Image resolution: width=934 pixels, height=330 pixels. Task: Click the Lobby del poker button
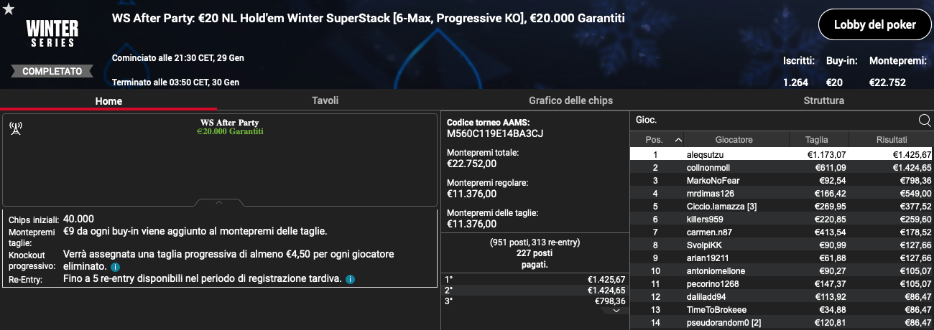coord(874,25)
